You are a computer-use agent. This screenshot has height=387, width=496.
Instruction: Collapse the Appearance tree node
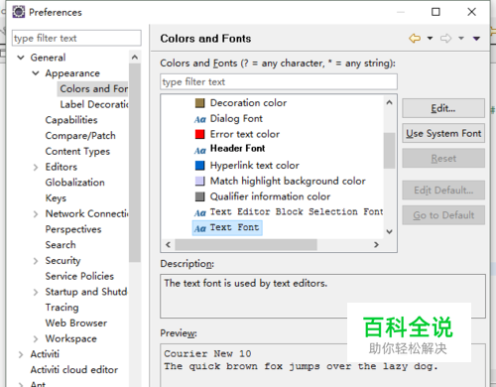pos(36,73)
